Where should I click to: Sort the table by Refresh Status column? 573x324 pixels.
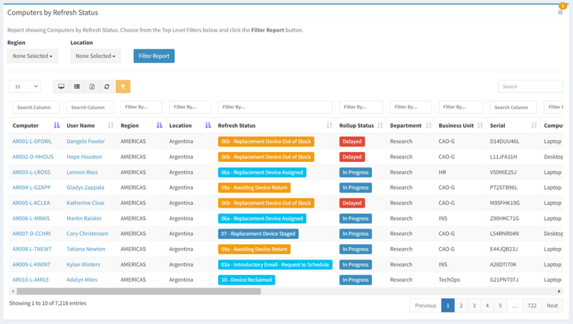coord(330,125)
